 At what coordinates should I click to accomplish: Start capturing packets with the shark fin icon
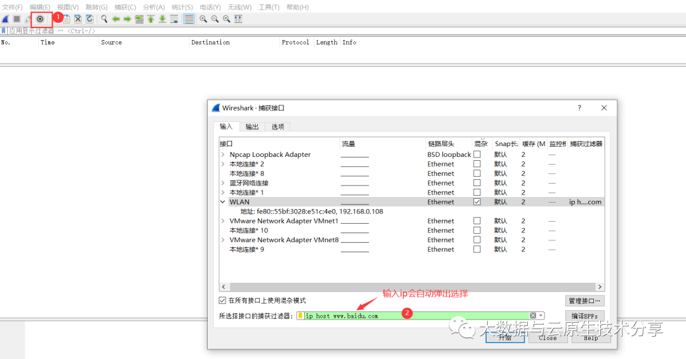[x=5, y=19]
